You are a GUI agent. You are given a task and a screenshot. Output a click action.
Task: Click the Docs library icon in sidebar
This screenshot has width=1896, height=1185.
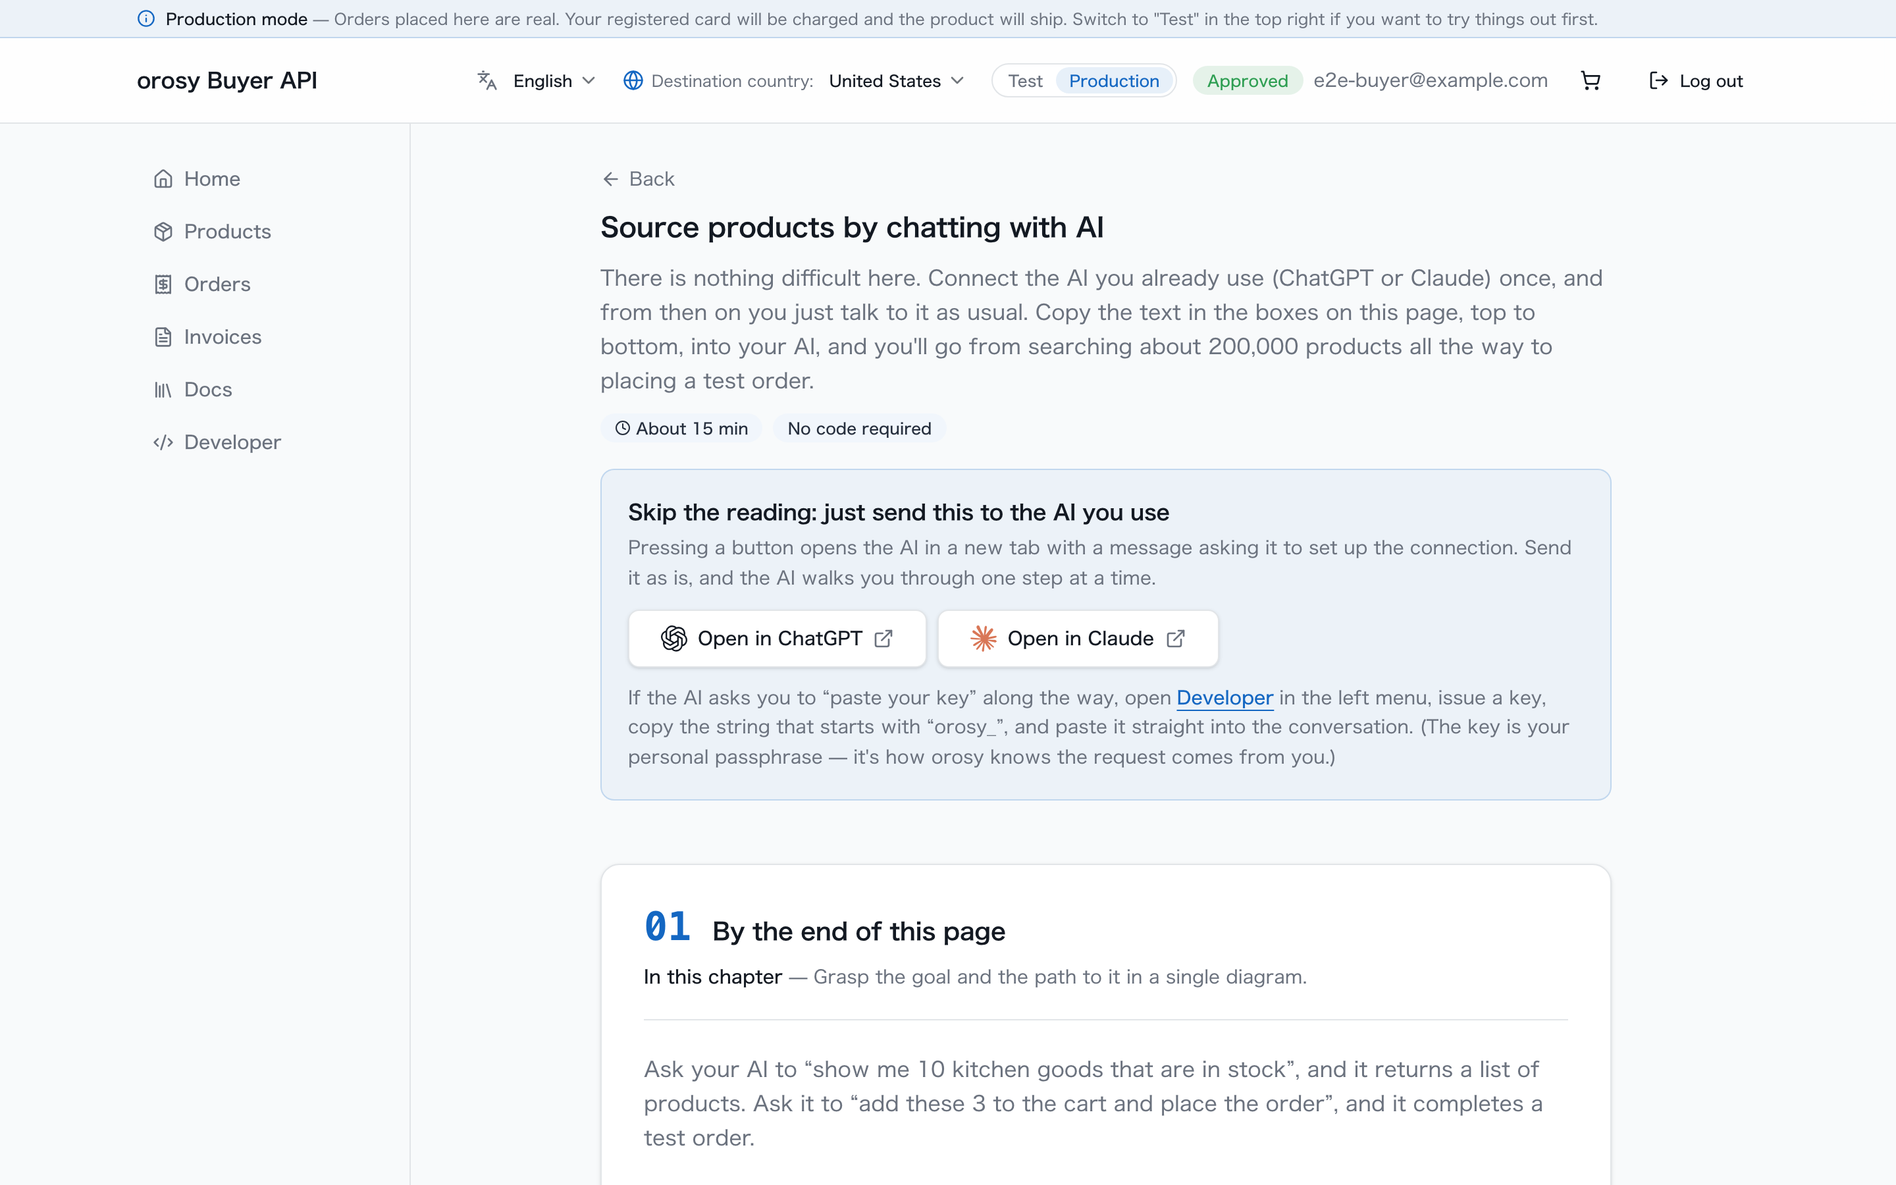[163, 390]
